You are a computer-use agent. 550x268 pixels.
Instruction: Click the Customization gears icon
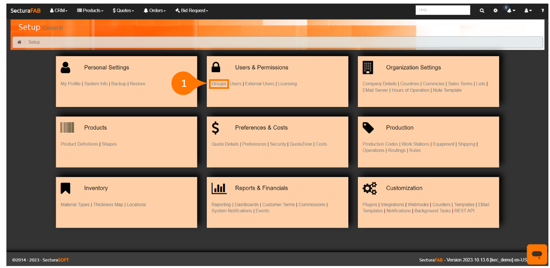coord(369,188)
